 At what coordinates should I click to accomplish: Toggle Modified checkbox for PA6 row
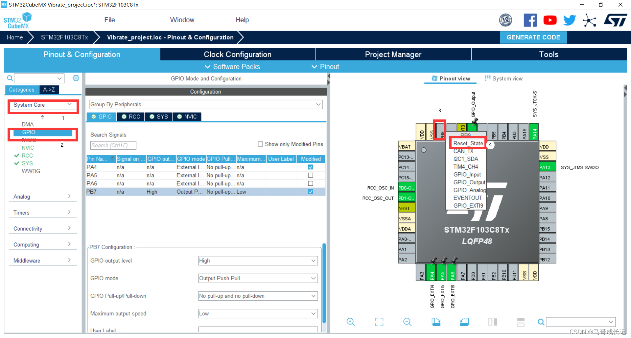point(311,183)
